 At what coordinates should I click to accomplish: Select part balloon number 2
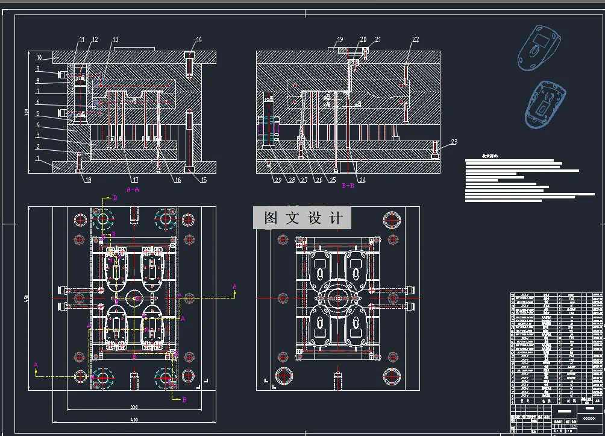point(38,147)
